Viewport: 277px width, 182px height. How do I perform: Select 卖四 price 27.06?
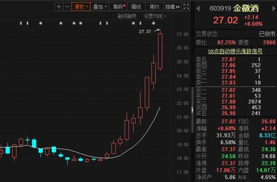coord(229,65)
